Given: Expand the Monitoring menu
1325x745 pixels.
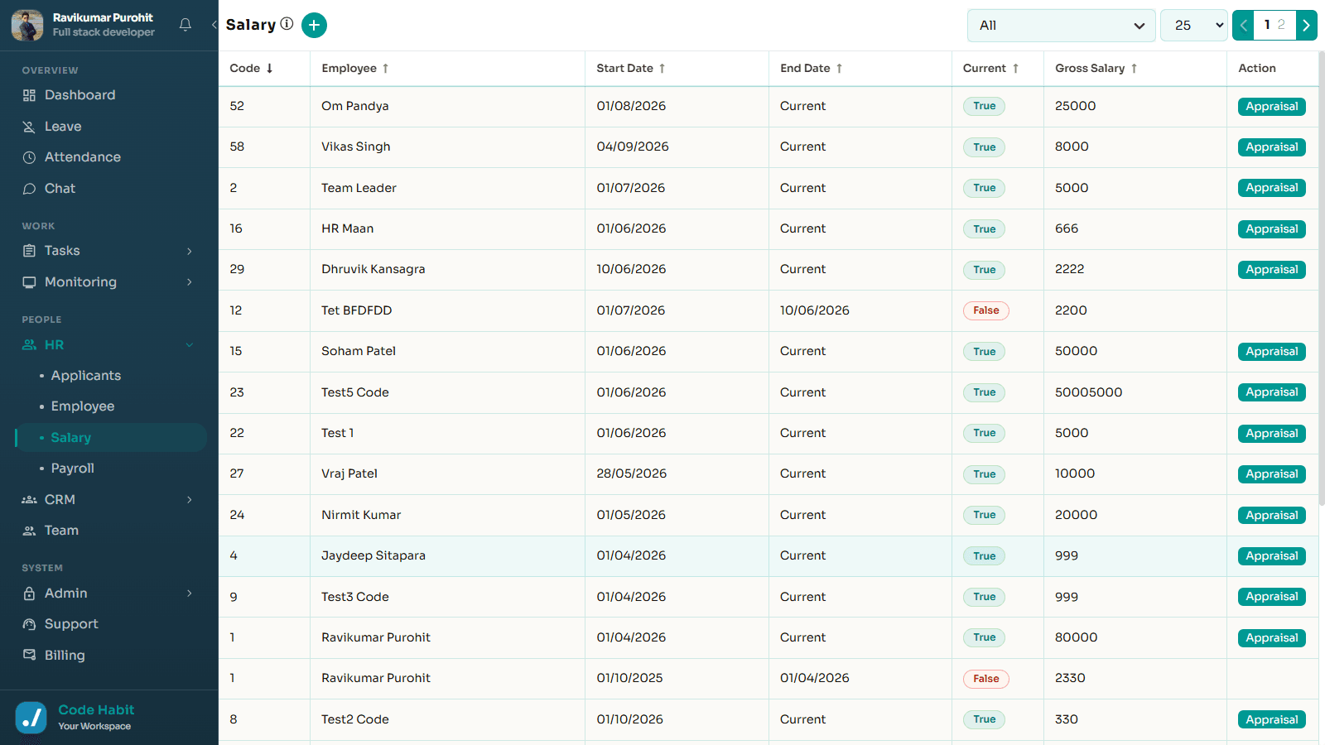Looking at the screenshot, I should tap(109, 282).
